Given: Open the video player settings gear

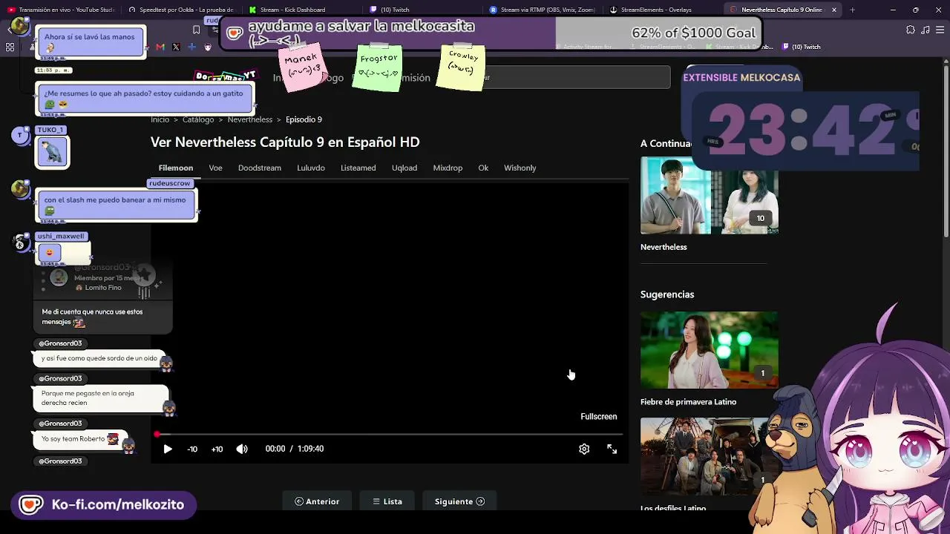Looking at the screenshot, I should coord(584,449).
